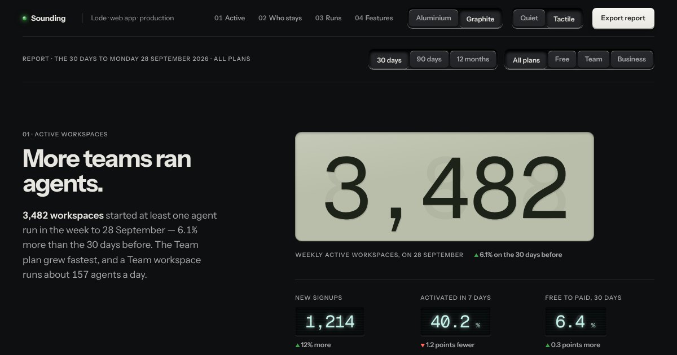Click the 'Lode · web app · production' label
Viewport: 677px width, 355px height.
click(133, 18)
